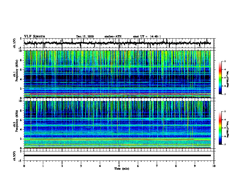Pick the ch.2 spectrogram color bar
The image size is (241, 186).
(220, 128)
